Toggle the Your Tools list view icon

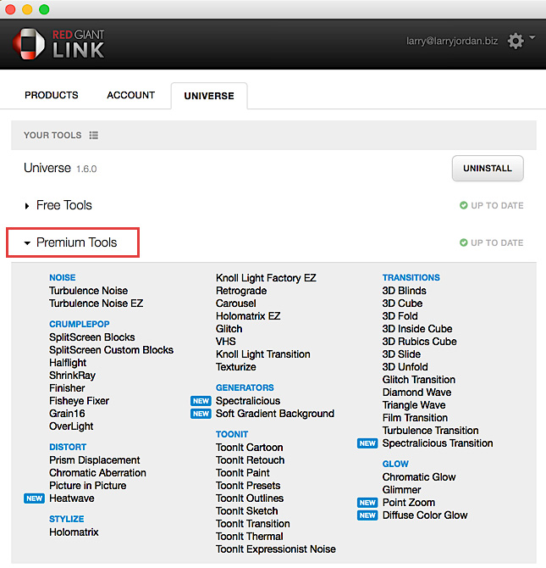[x=94, y=135]
